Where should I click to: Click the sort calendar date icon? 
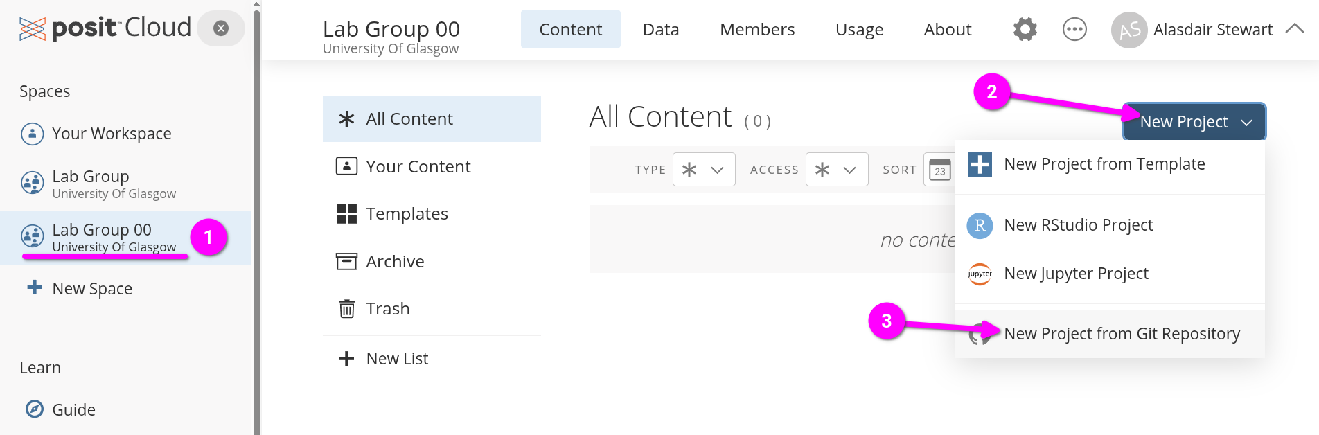pos(939,170)
